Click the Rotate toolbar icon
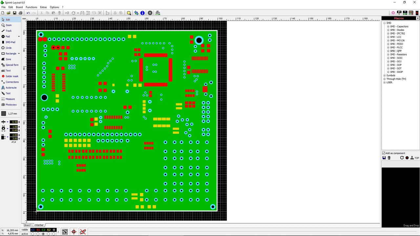420x236 pixels. coord(73,13)
